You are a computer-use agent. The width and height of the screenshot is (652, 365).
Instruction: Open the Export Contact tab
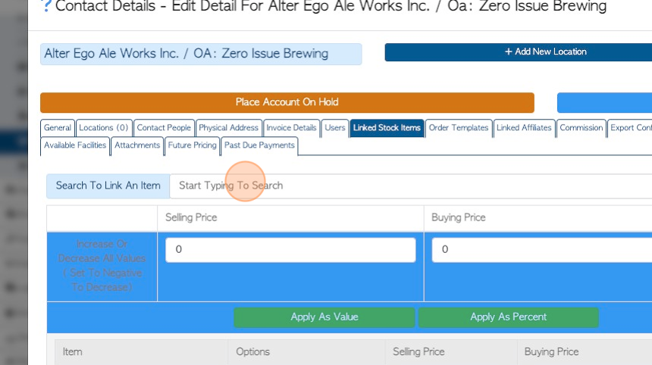tap(630, 128)
